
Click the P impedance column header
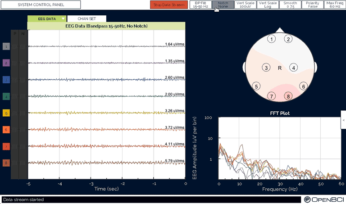tap(15, 34)
